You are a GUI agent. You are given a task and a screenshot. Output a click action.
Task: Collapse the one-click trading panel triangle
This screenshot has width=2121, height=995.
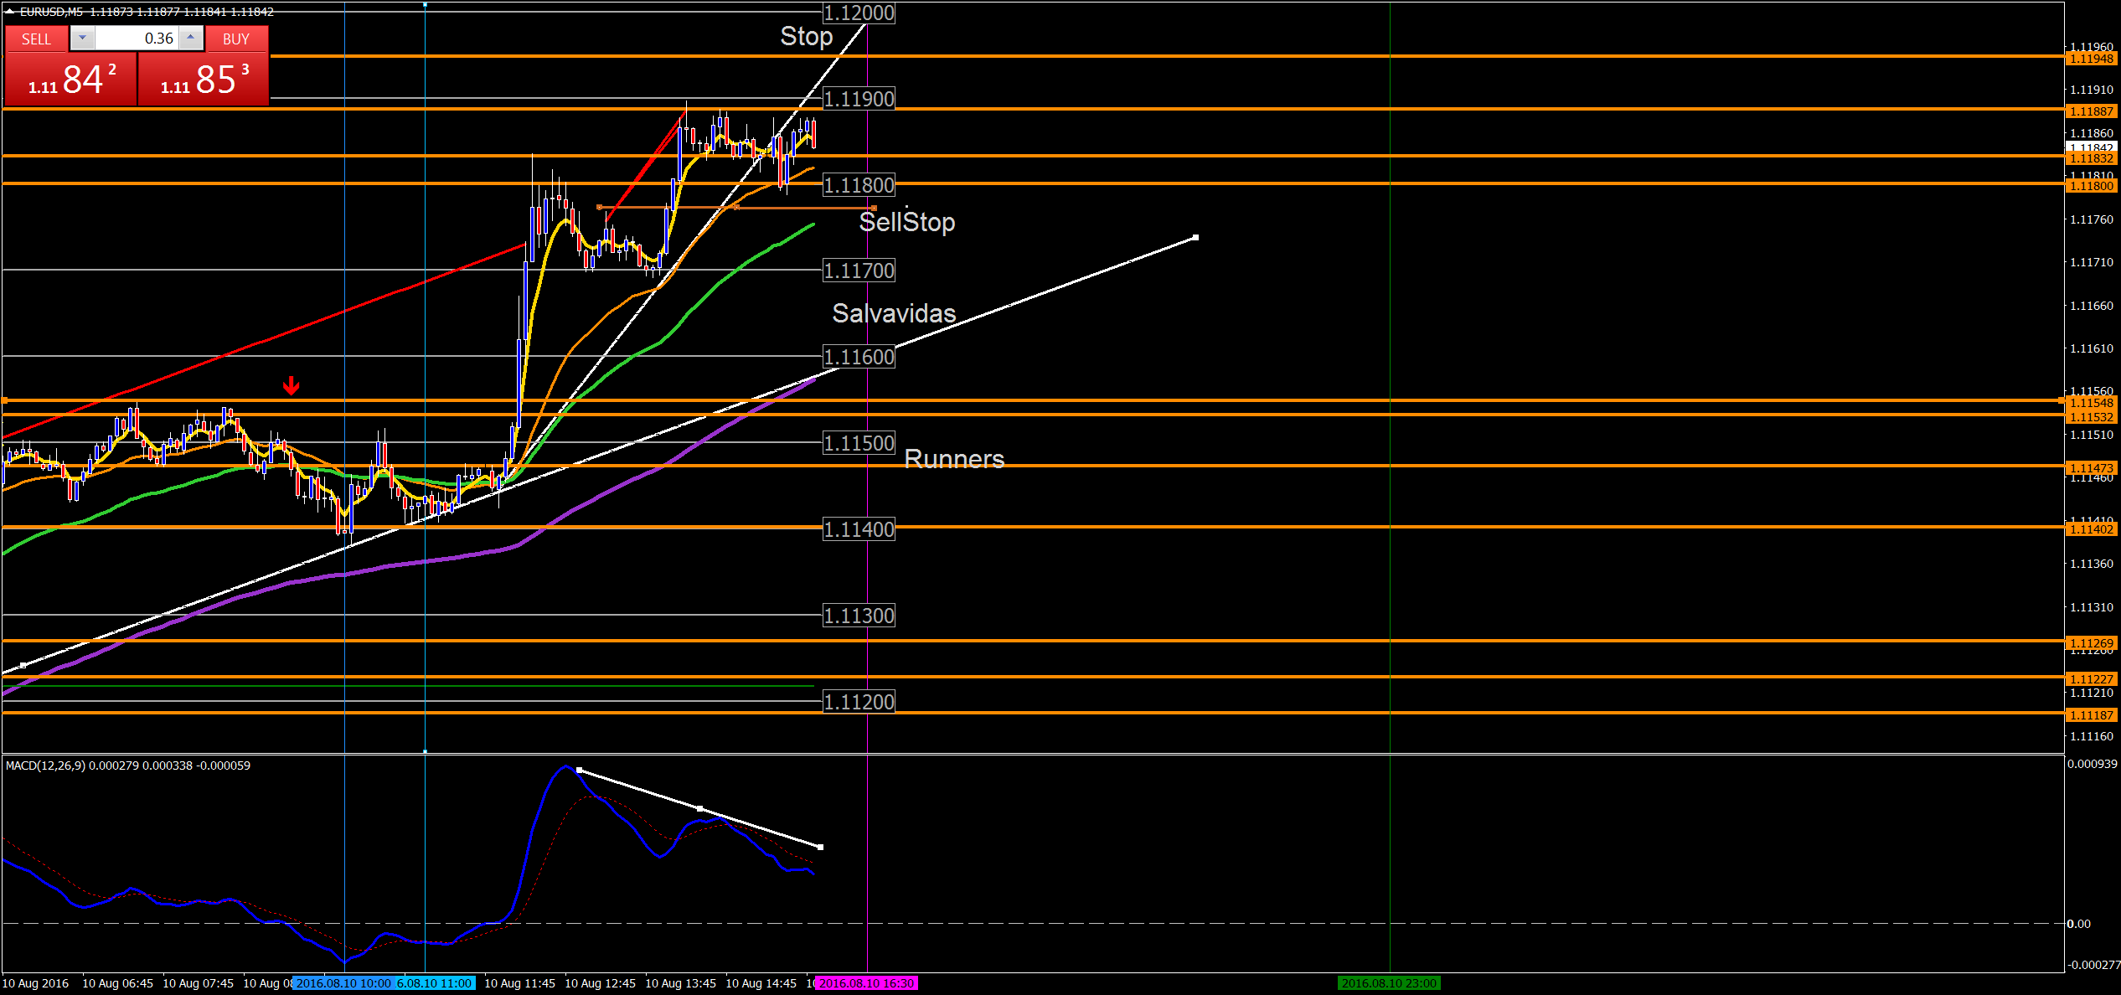pos(9,12)
